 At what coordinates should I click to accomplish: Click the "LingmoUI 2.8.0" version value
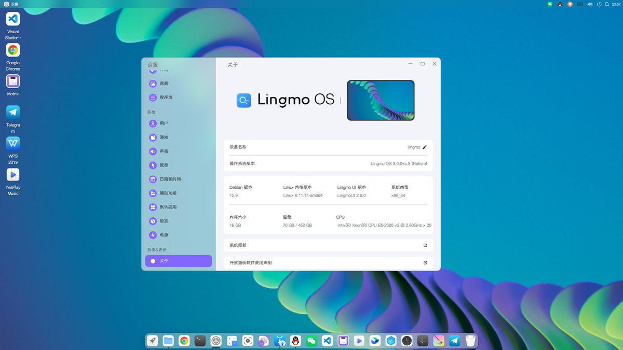(x=351, y=196)
